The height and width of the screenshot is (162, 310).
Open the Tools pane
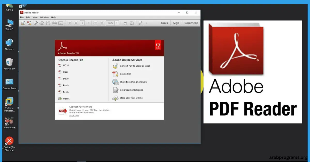pos(164,23)
